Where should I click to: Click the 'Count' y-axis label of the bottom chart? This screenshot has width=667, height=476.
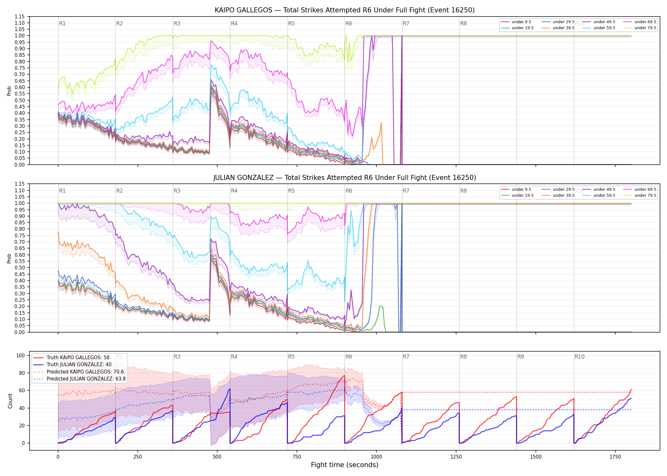click(x=10, y=401)
